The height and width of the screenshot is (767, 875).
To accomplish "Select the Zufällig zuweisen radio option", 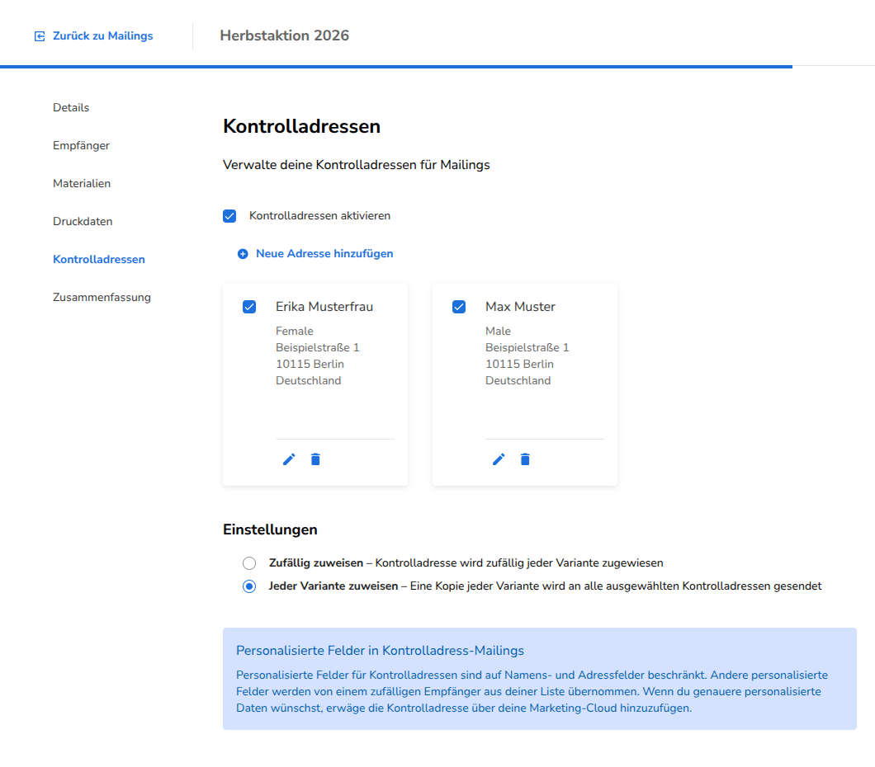I will [x=249, y=563].
